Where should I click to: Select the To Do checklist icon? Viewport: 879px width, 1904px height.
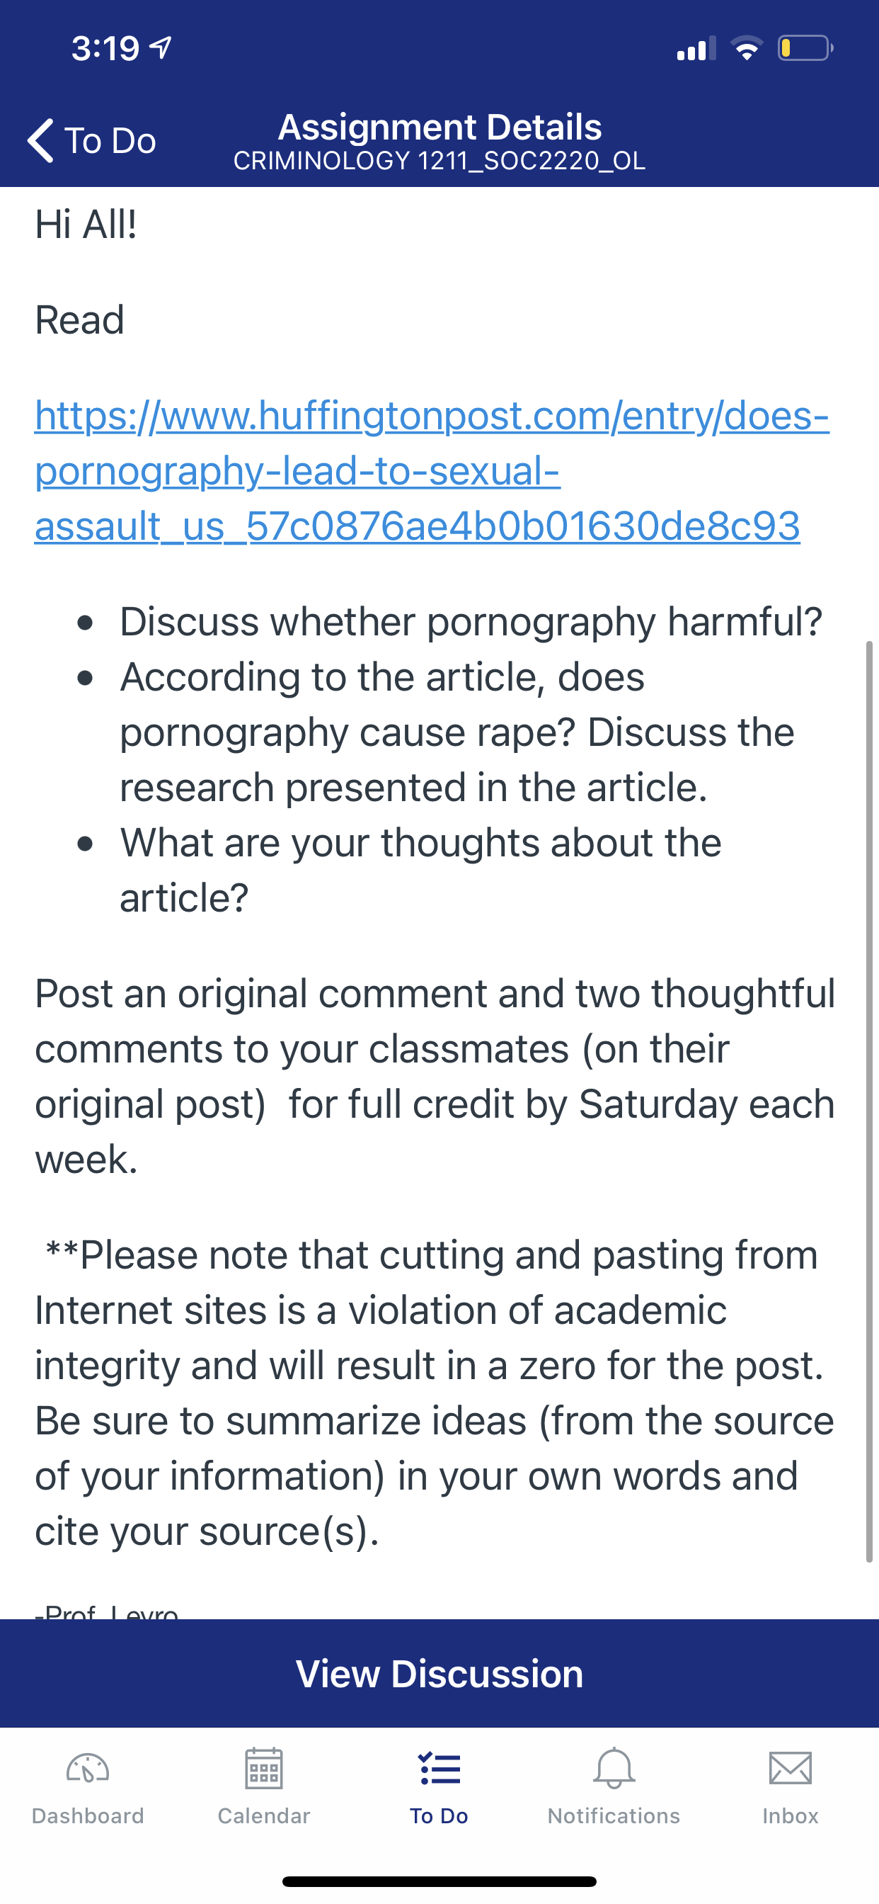click(x=439, y=1769)
